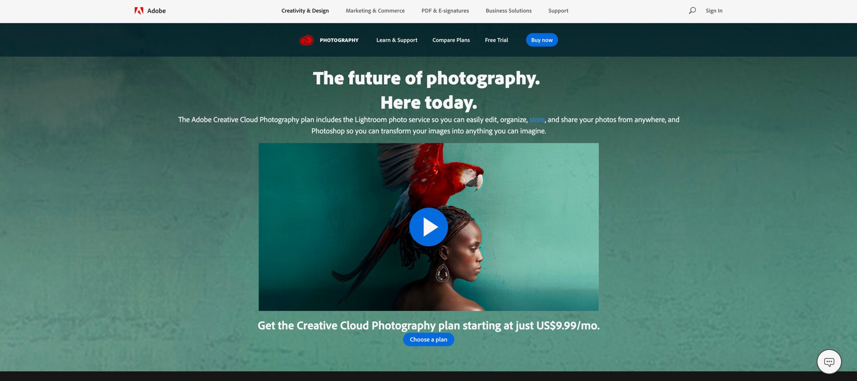Click the Choose a plan button
The image size is (857, 381).
(x=428, y=340)
